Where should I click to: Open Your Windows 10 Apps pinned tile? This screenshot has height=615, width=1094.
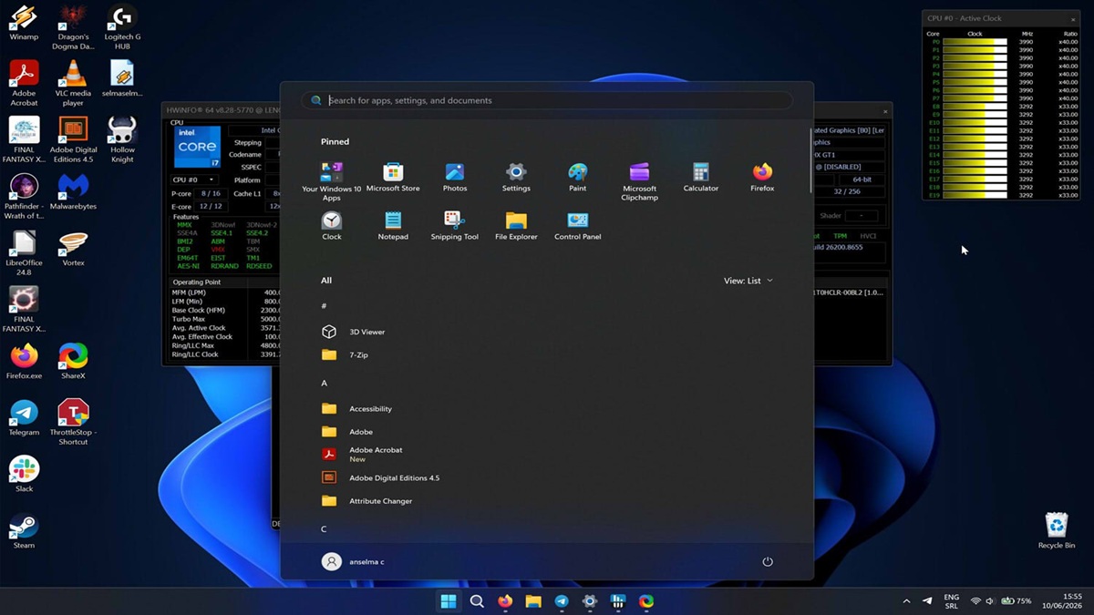click(332, 181)
